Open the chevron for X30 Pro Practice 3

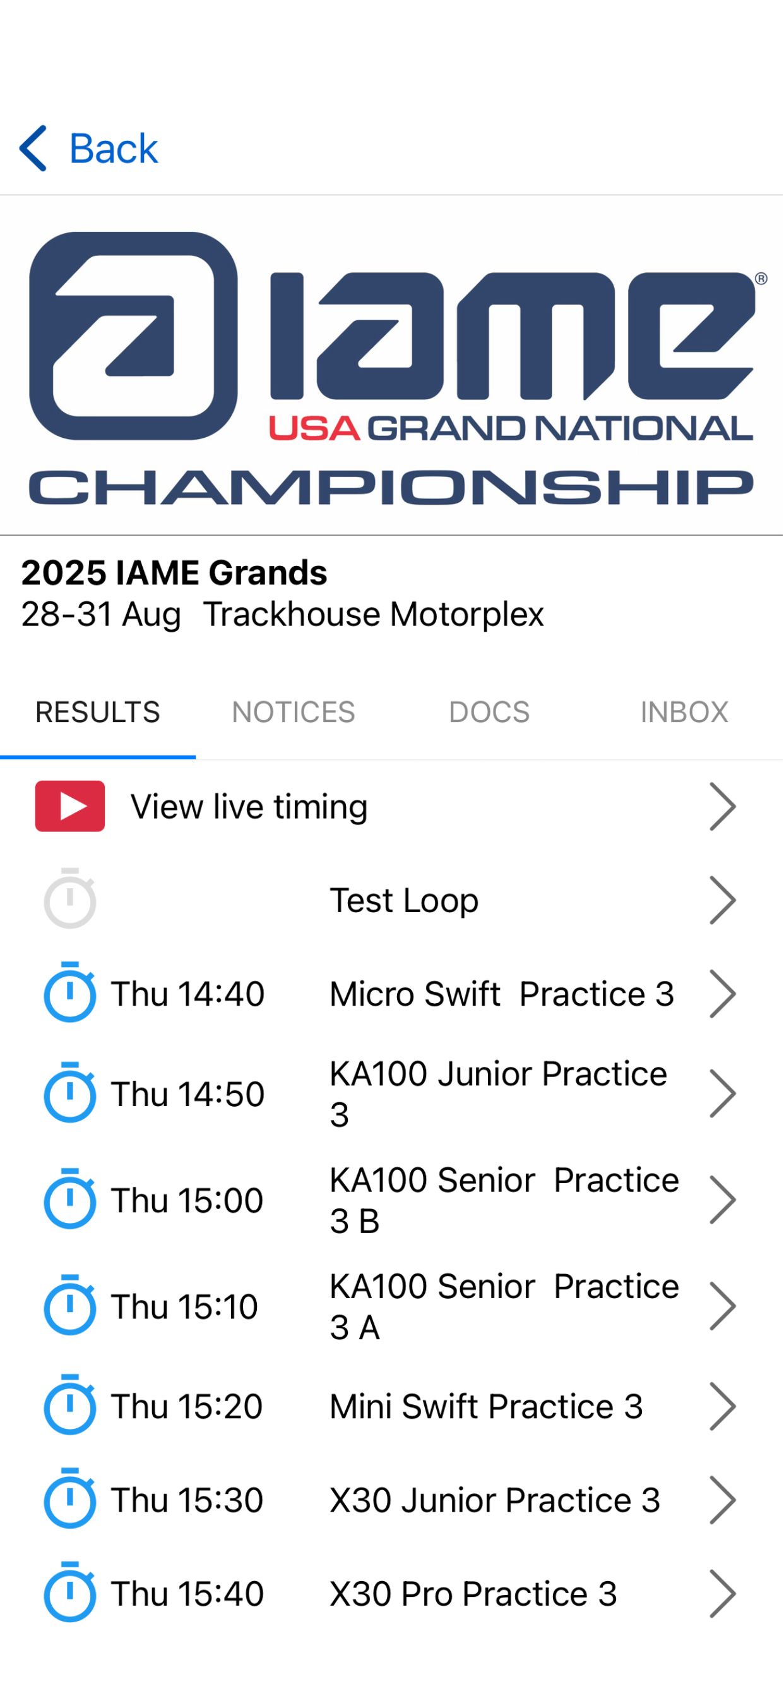722,1593
